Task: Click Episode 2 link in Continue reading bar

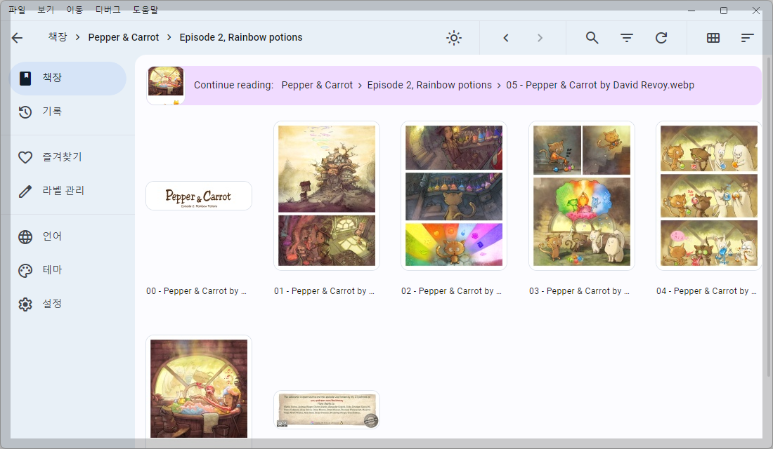Action: coord(429,85)
